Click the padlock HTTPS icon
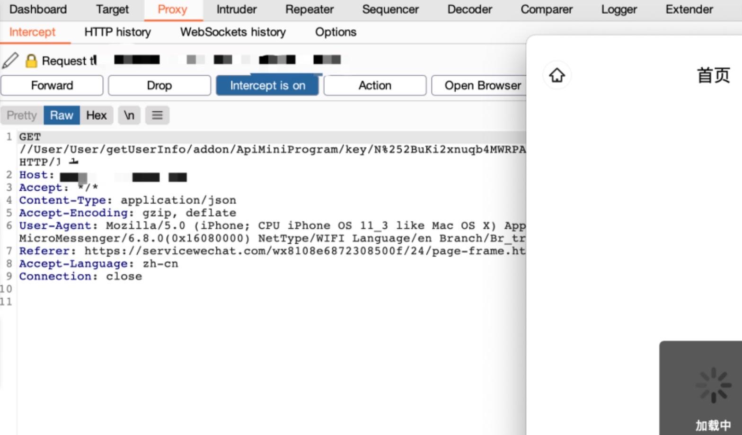This screenshot has width=742, height=435. (x=31, y=61)
